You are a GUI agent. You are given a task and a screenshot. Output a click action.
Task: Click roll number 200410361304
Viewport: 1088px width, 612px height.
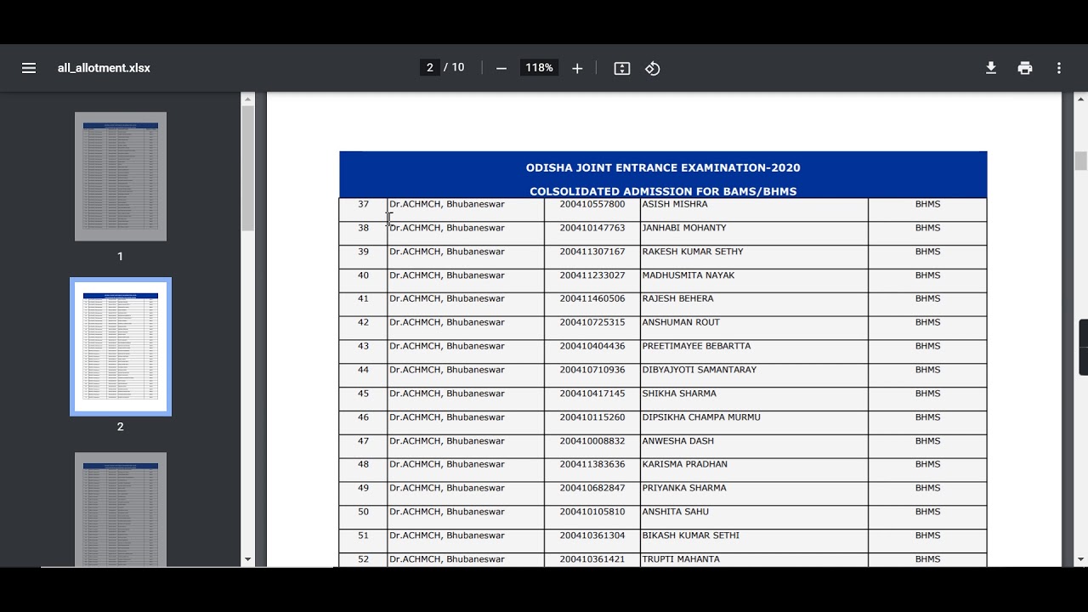click(592, 535)
